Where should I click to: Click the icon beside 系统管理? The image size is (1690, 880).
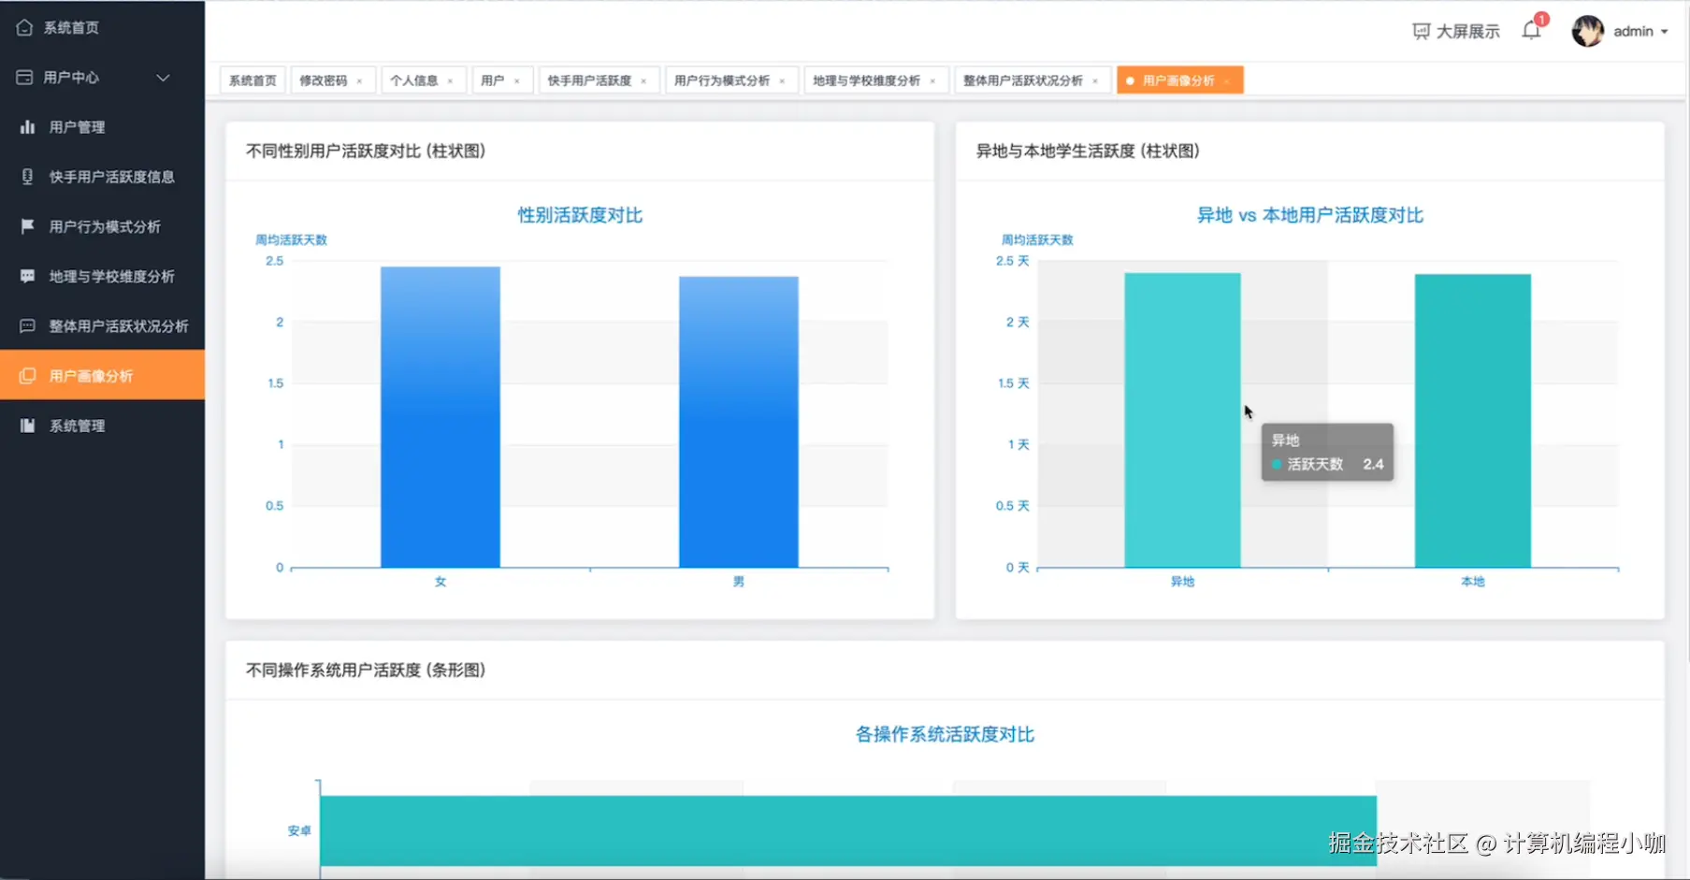click(x=28, y=426)
